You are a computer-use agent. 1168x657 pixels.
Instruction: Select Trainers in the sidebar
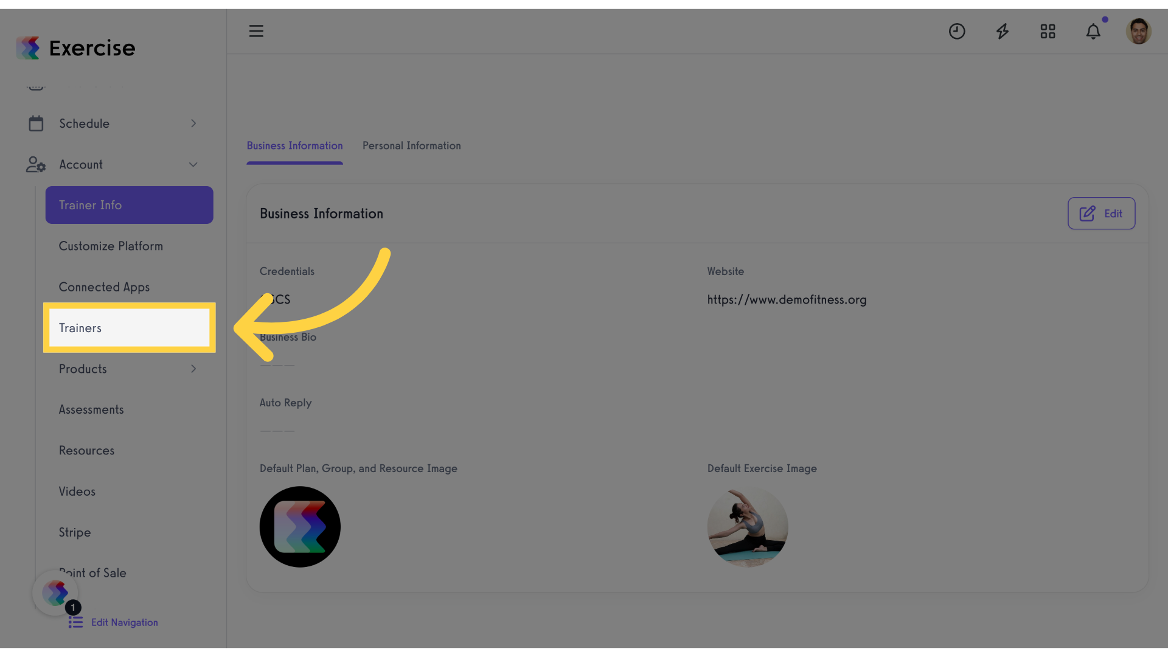click(130, 328)
